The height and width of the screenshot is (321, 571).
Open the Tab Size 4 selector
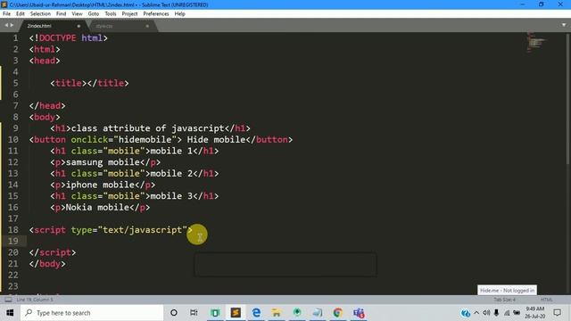[x=504, y=300]
